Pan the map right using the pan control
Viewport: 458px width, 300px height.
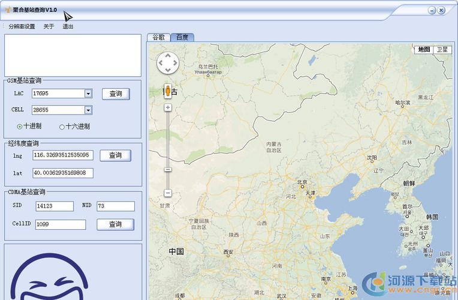coord(175,63)
